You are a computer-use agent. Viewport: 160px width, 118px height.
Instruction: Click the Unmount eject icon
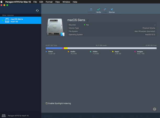click(x=91, y=9)
